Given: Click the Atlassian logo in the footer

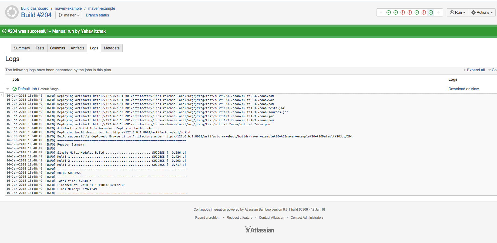Looking at the screenshot, I should coord(260,230).
